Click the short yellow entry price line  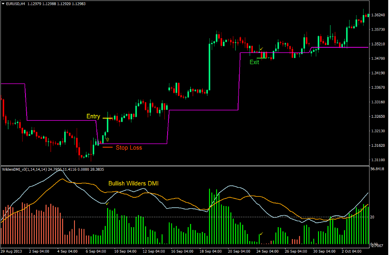click(x=108, y=118)
